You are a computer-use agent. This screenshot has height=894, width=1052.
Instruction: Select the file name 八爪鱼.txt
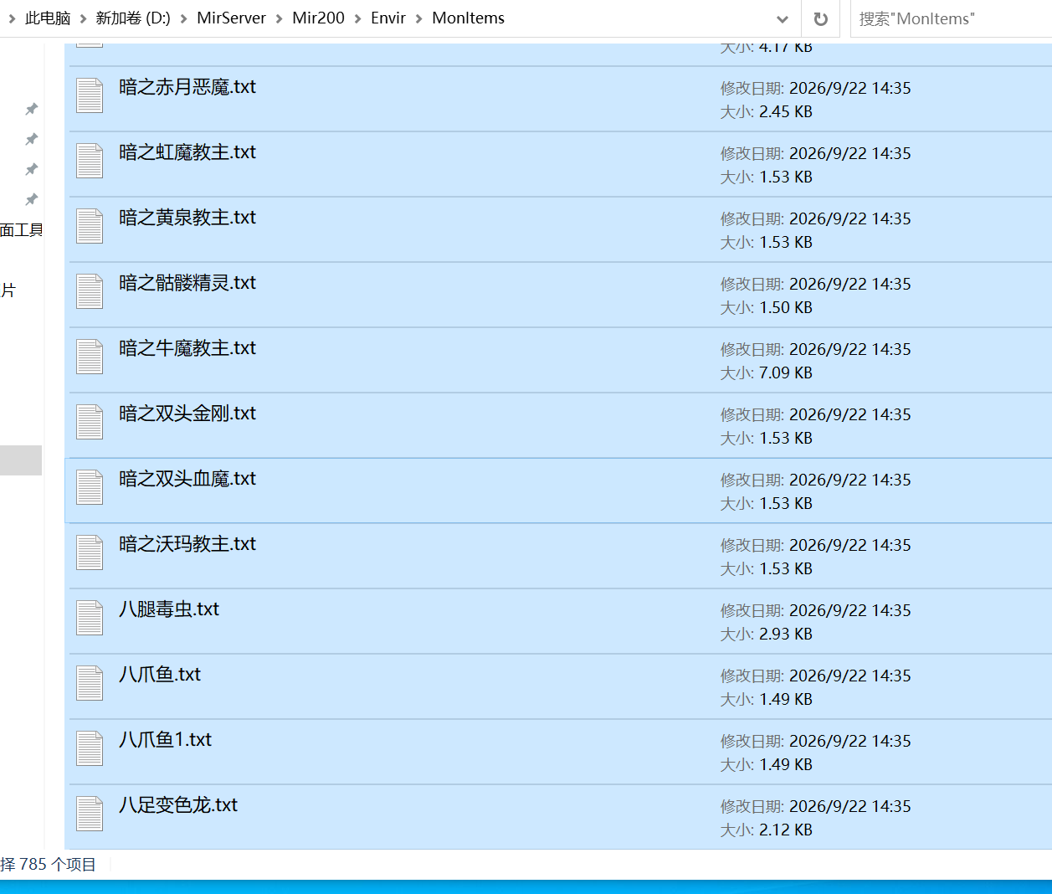pos(160,675)
